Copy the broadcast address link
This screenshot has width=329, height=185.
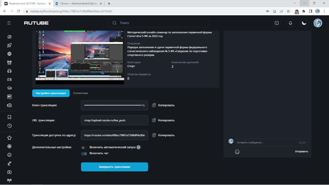tap(163, 135)
